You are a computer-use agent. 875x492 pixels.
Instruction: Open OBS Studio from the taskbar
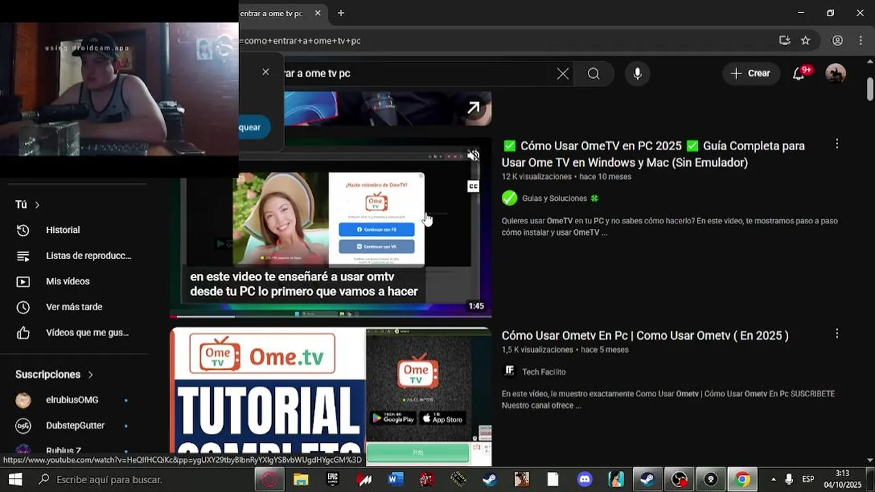[679, 480]
